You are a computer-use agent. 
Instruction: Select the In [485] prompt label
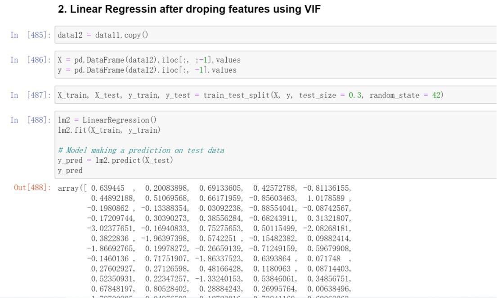point(31,35)
